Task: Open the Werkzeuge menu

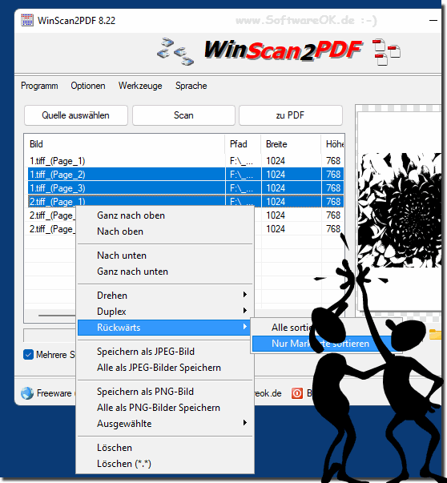Action: [x=140, y=86]
